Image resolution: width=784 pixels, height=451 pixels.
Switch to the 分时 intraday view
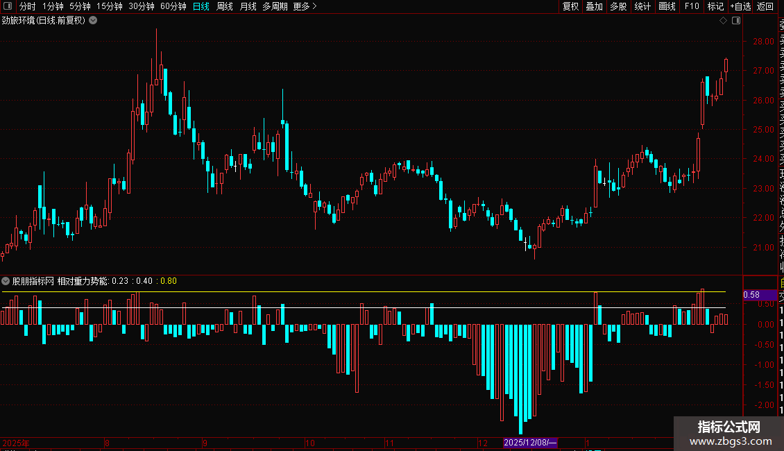(28, 6)
